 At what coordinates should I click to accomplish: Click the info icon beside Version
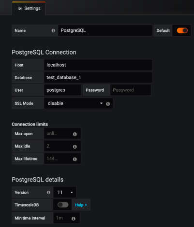pos(48,192)
